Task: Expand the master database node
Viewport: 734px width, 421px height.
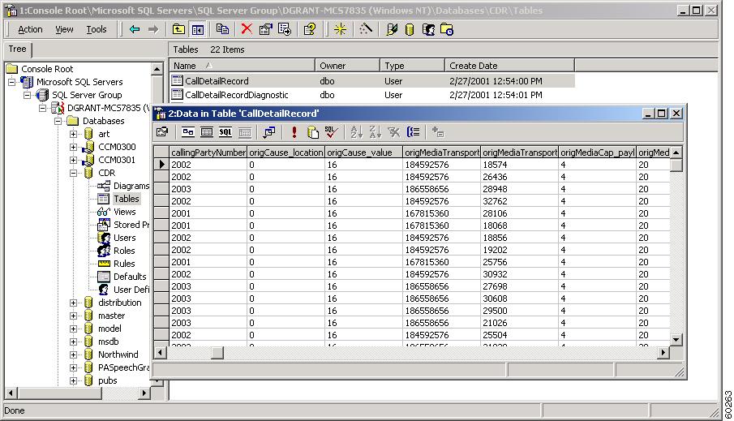Action: tap(74, 316)
